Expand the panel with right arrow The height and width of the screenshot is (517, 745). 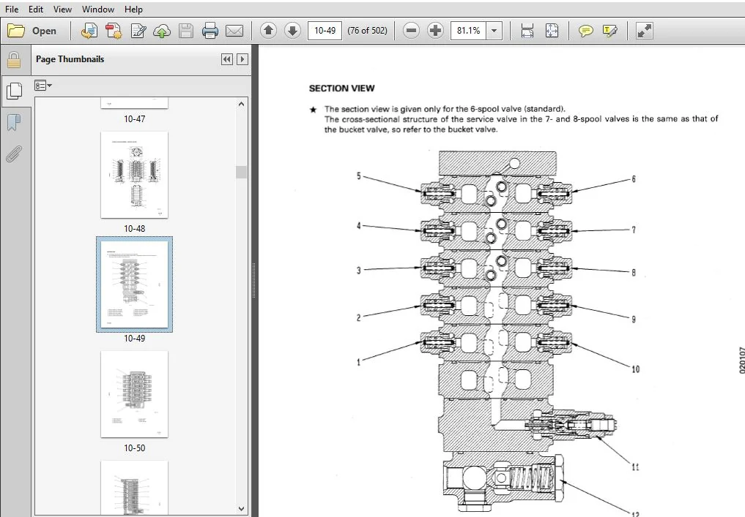pyautogui.click(x=242, y=59)
